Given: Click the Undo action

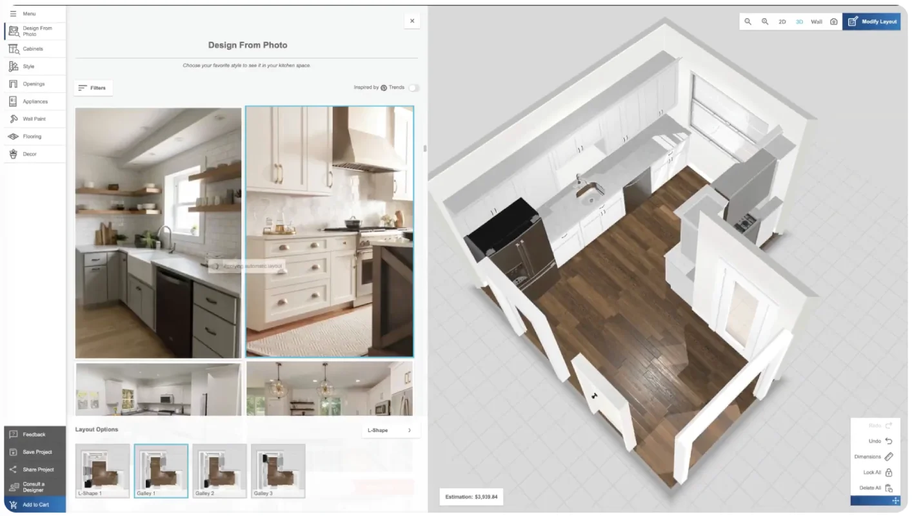Looking at the screenshot, I should tap(880, 441).
